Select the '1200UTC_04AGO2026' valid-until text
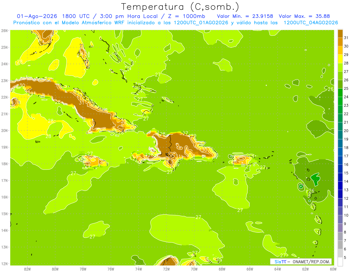This screenshot has width=354, height=273. tap(311, 23)
